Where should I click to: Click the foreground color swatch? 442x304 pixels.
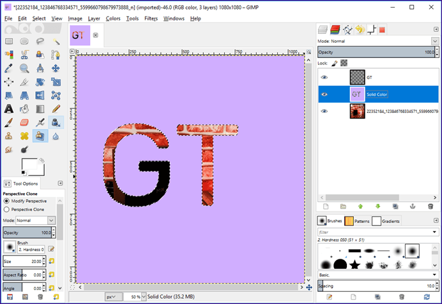pyautogui.click(x=29, y=165)
